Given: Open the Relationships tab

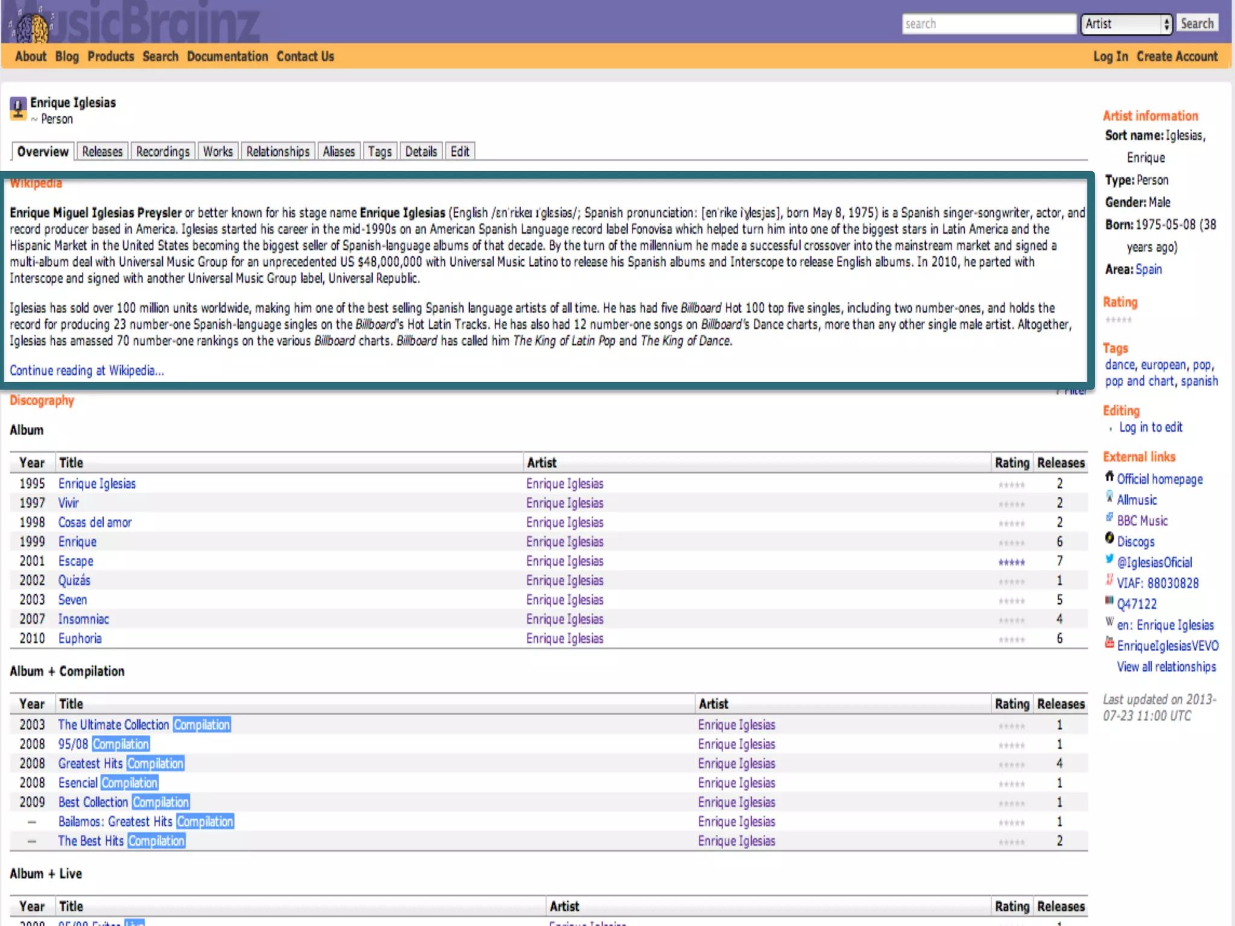Looking at the screenshot, I should (277, 151).
